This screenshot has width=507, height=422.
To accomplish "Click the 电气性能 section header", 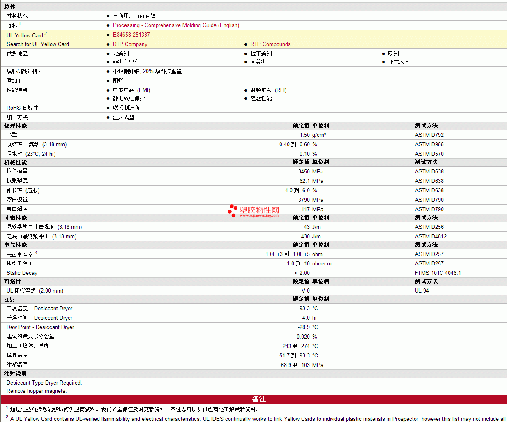I will 16,245.
